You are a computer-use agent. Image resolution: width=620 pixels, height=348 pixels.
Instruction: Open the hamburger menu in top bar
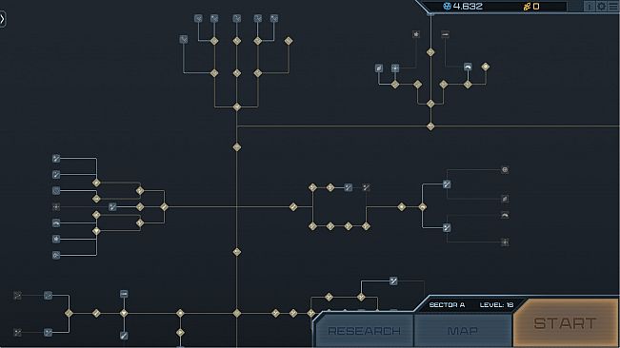613,6
